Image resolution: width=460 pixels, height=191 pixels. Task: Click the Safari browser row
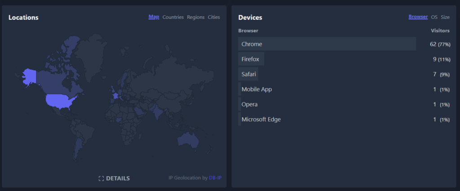(x=344, y=74)
